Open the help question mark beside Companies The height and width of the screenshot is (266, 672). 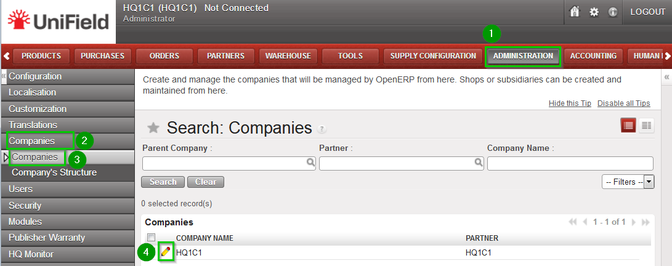[321, 129]
